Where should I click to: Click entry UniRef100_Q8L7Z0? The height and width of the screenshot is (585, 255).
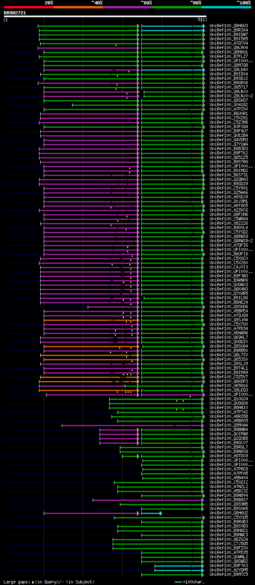pos(229,355)
